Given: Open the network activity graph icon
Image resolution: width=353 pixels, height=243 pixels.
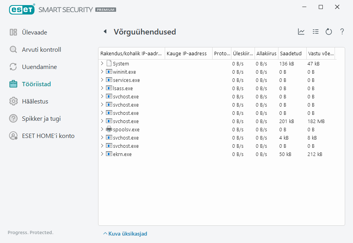Looking at the screenshot, I should [x=301, y=32].
